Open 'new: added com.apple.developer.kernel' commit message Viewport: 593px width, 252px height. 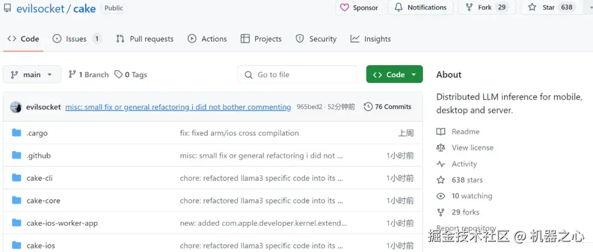[263, 223]
